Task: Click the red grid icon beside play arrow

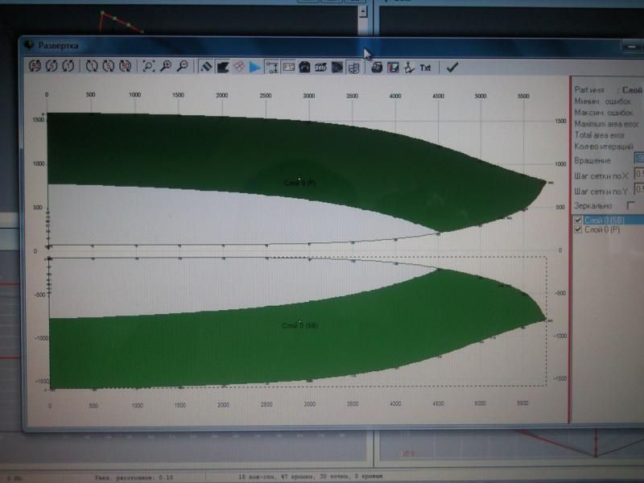Action: pyautogui.click(x=239, y=67)
